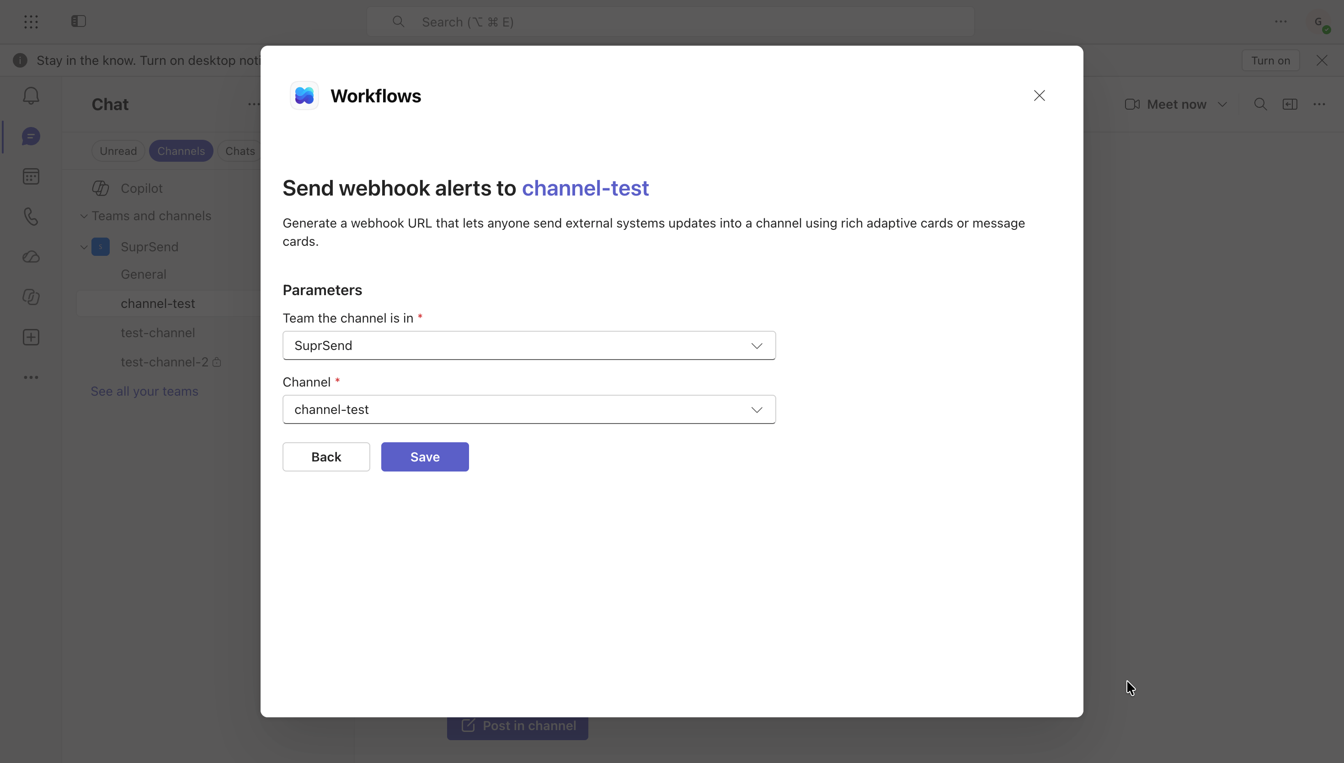Screen dimensions: 1344x763
Task: Select the Channels filter tab
Action: 181,151
